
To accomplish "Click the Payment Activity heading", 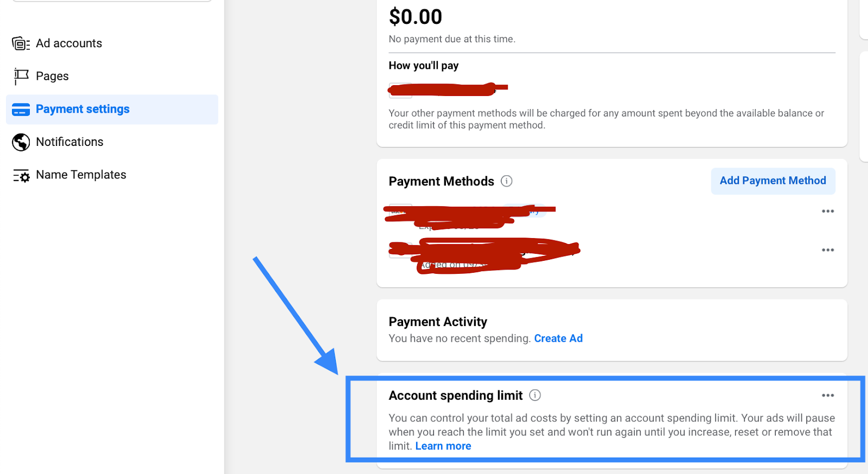I will coord(438,322).
